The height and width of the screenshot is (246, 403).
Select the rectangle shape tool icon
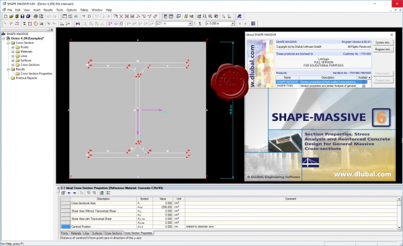pos(30,24)
